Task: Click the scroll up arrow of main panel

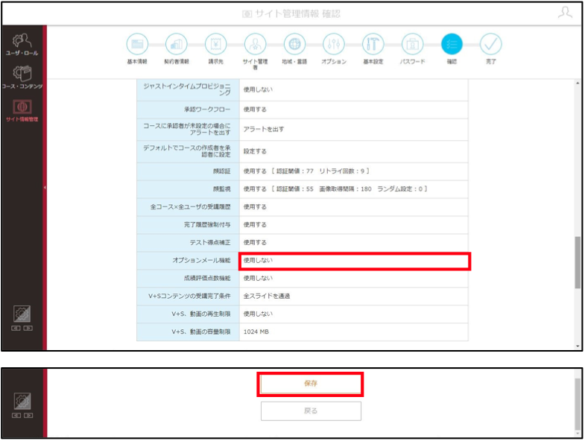Action: [578, 83]
